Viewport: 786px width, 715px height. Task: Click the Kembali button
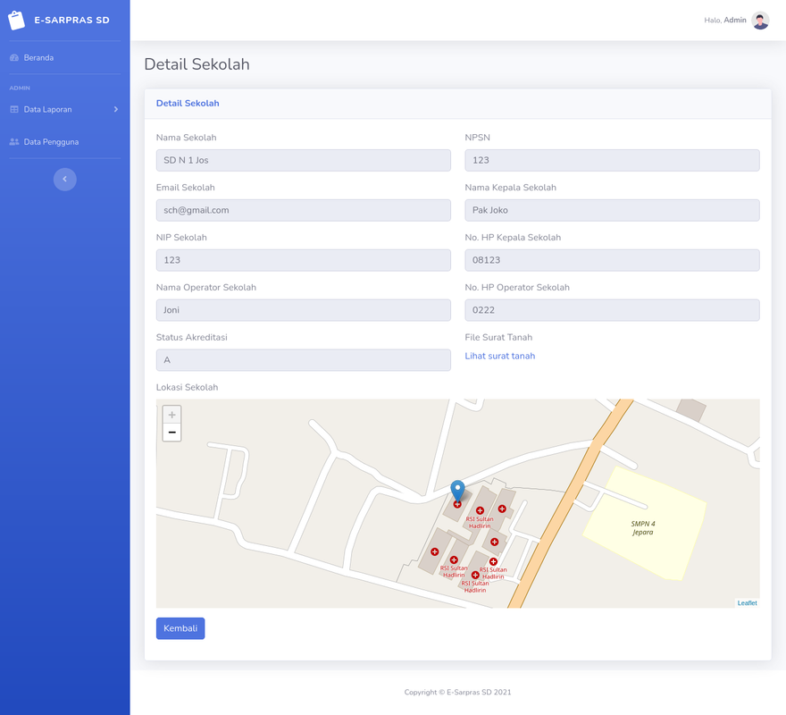[x=180, y=628]
